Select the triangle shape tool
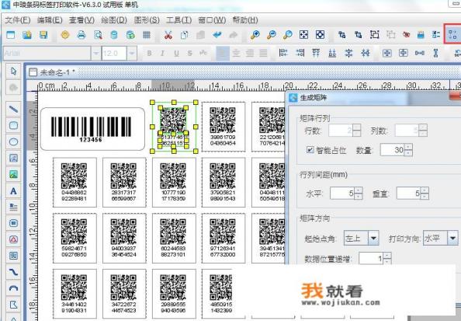Image resolution: width=461 pixels, height=321 pixels. click(13, 239)
